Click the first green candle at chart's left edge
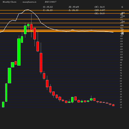The height and width of the screenshot is (129, 129). click(x=3, y=104)
